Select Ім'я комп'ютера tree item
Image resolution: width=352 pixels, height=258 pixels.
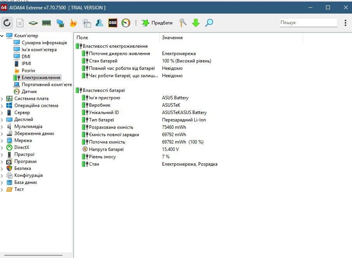pos(39,50)
